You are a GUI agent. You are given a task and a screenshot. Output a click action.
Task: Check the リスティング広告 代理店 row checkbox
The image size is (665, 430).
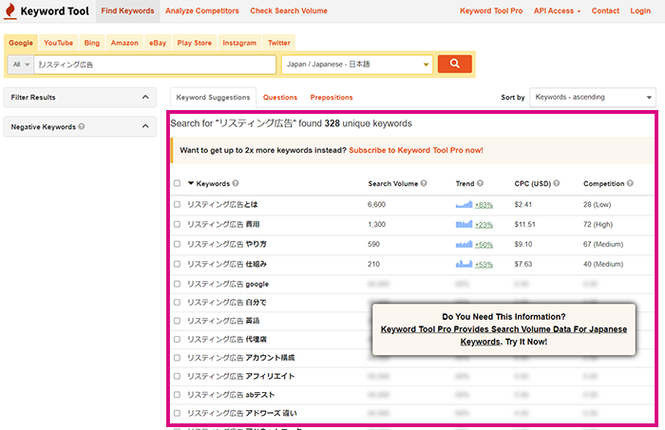coord(177,339)
